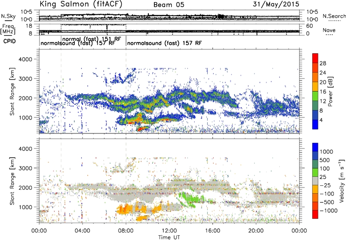
Task: Select "normalsound (fast) 157 RF" text starting at 08:00
Action: 164,43
